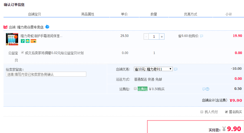Enable the 运费险 purchase checkbox

tap(135, 88)
